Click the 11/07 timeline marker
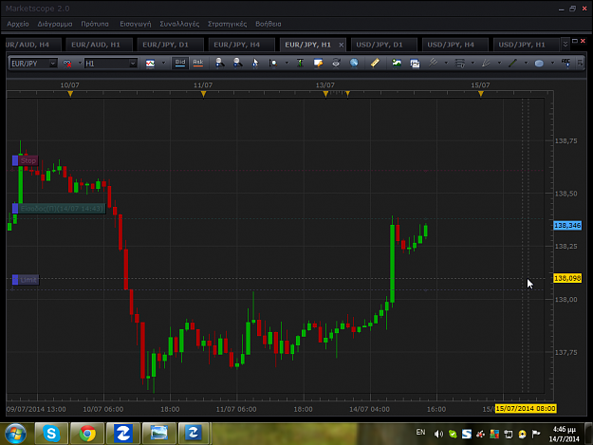This screenshot has width=593, height=445. coord(203,93)
